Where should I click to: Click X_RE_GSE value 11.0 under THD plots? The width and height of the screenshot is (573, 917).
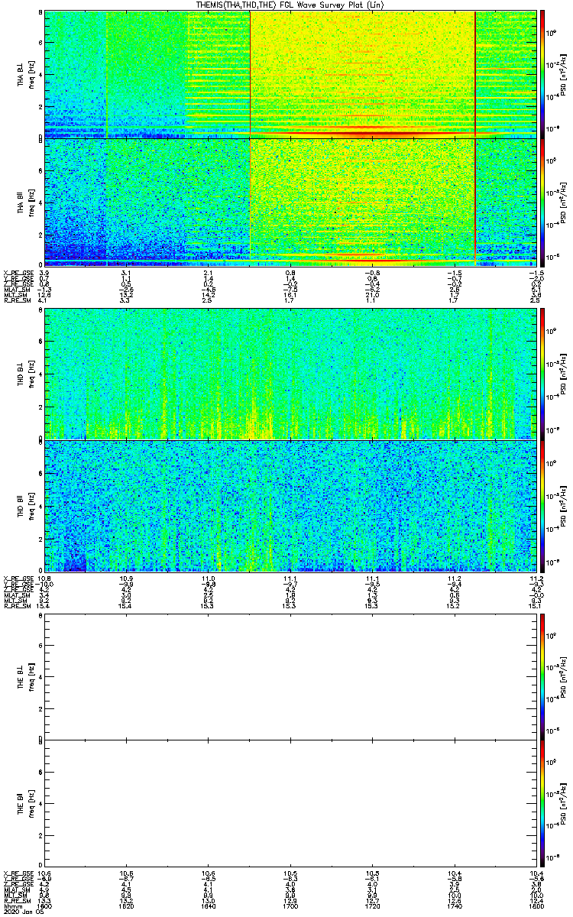click(x=209, y=578)
